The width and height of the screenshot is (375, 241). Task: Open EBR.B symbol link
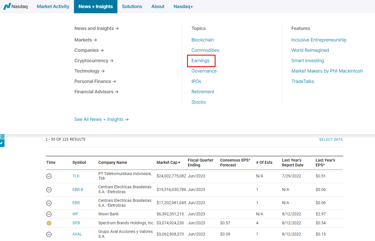[x=78, y=189]
